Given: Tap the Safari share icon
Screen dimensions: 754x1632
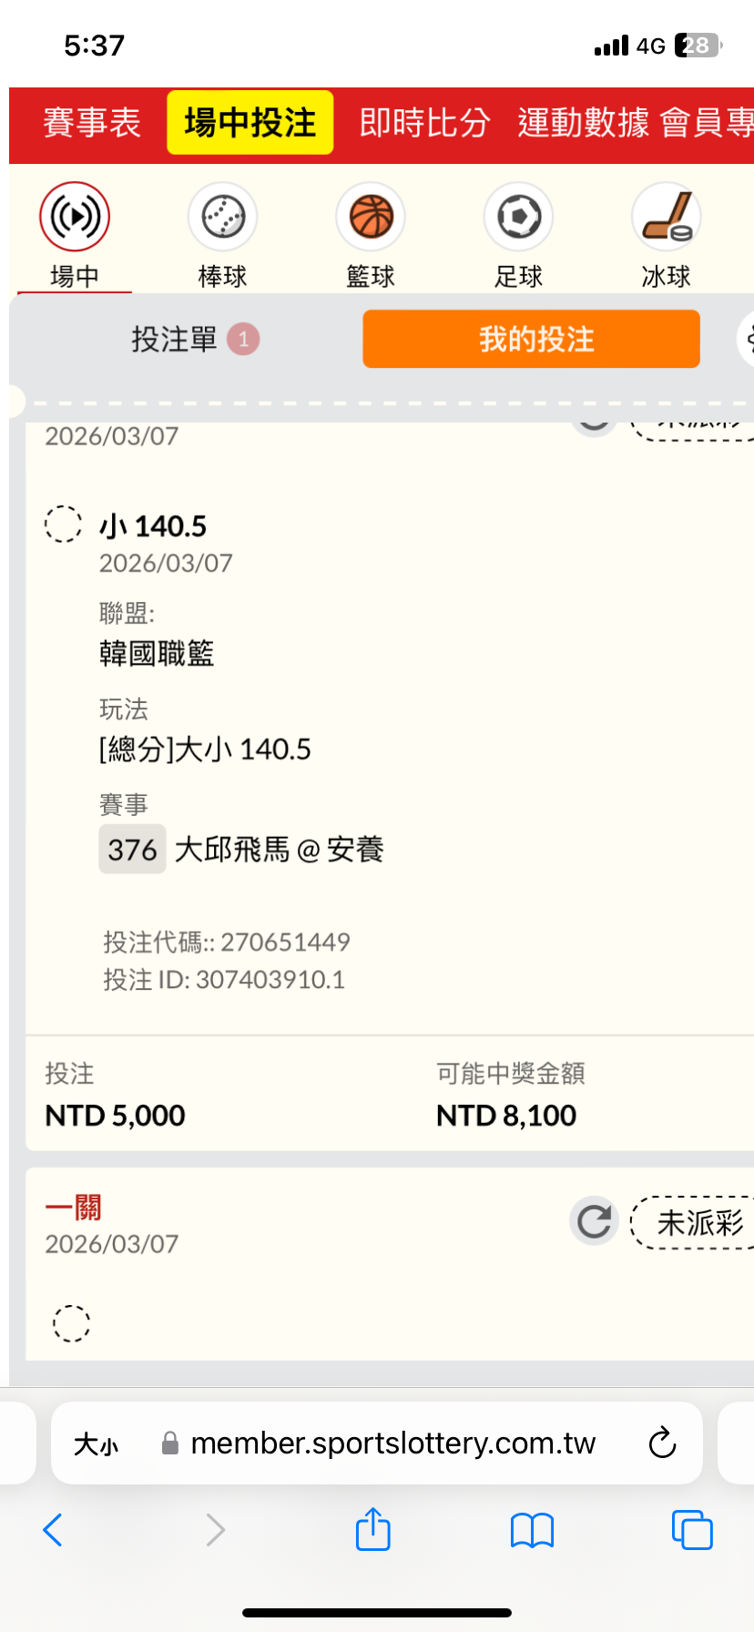Looking at the screenshot, I should pyautogui.click(x=372, y=1529).
